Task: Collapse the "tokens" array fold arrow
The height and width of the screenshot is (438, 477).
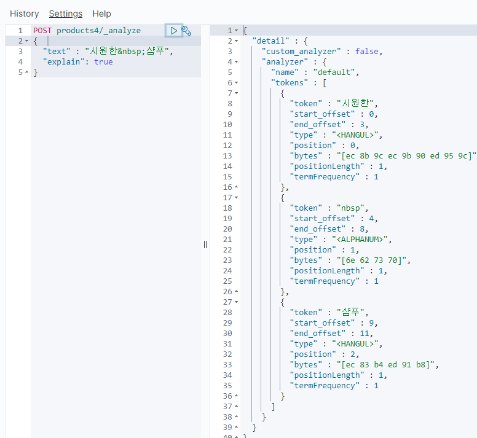Action: (237, 83)
